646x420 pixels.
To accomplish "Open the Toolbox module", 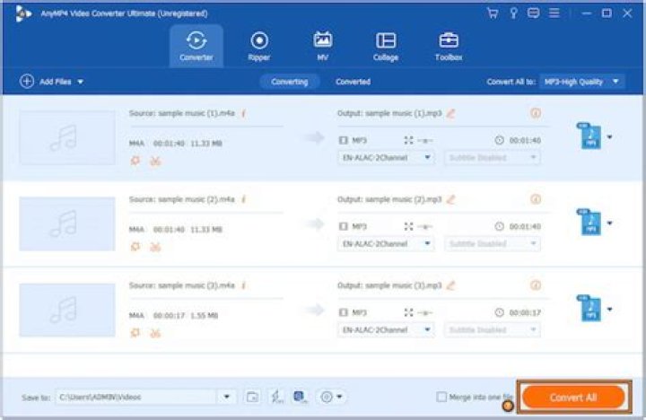I will coord(449,46).
